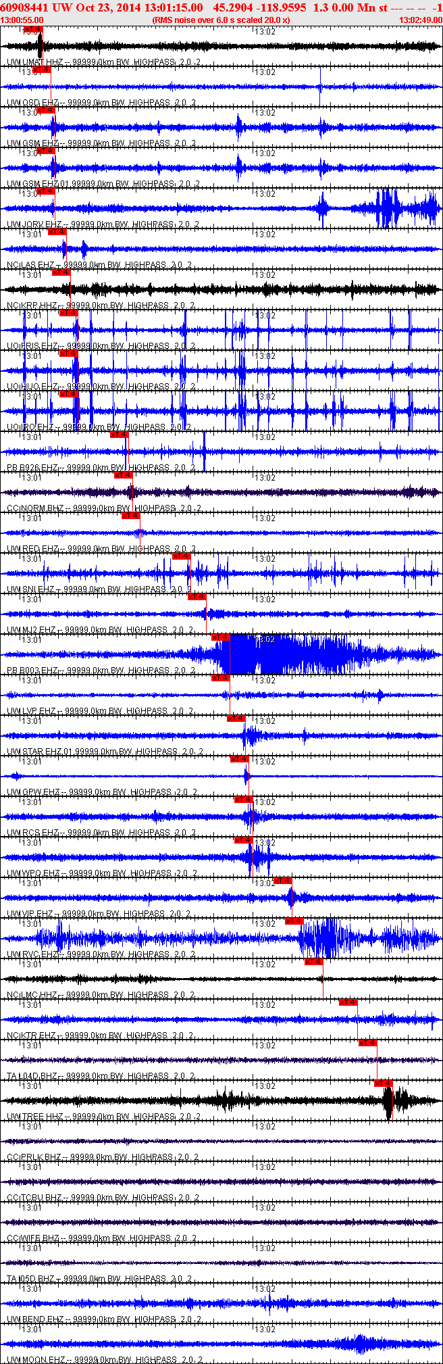Screen dimensions: 443x1364
Task: Click the large waveform burst on UW.JORV trace
Action: (388, 209)
